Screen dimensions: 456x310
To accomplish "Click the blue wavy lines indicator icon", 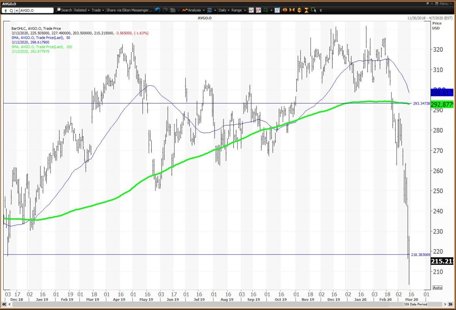I will [x=209, y=10].
